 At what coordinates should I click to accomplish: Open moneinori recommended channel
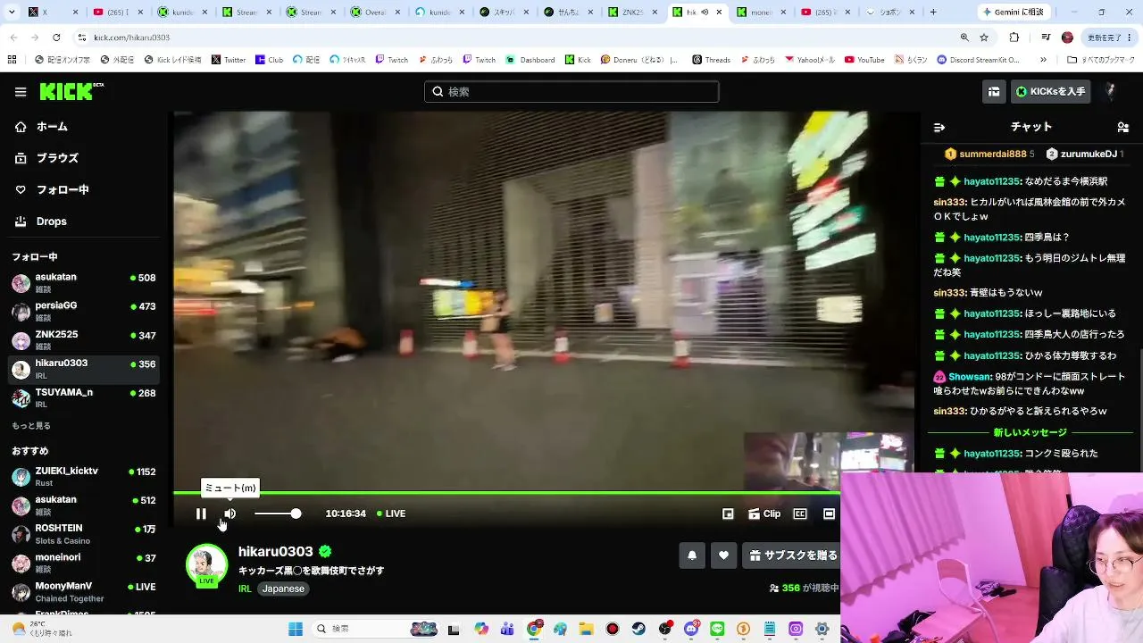point(85,563)
